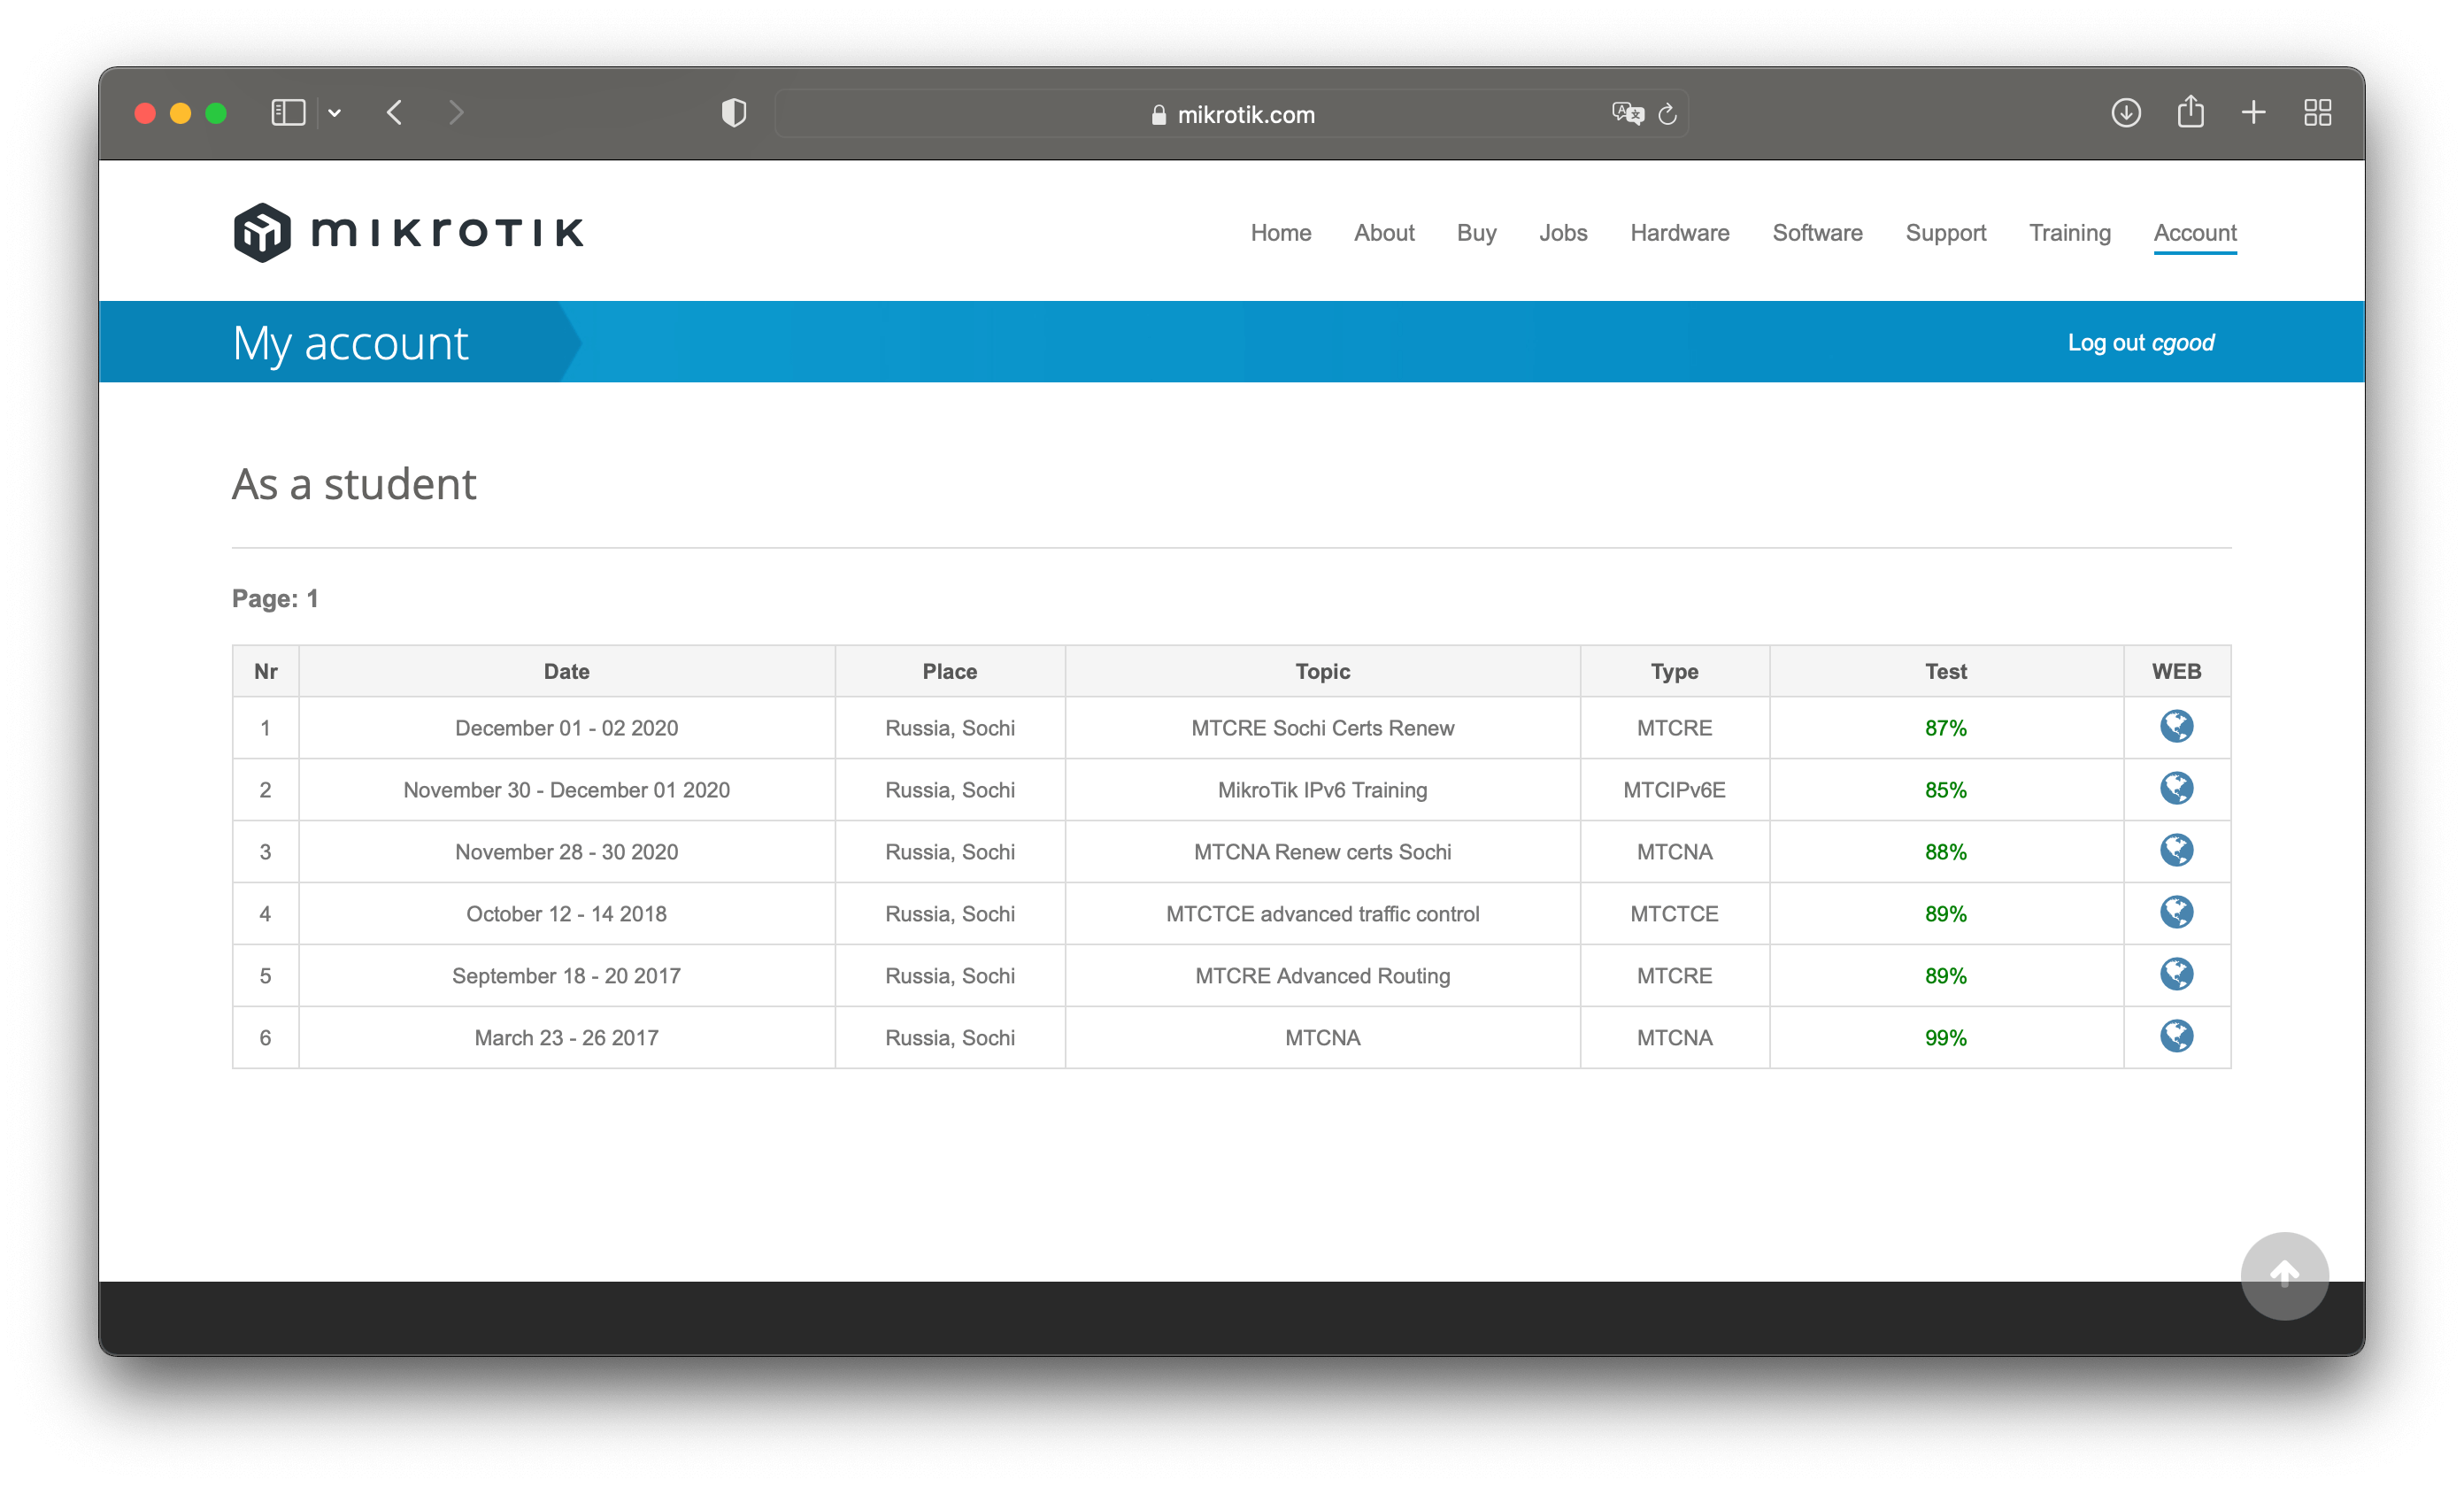
Task: Open a new tab with plus button
Action: (2253, 113)
